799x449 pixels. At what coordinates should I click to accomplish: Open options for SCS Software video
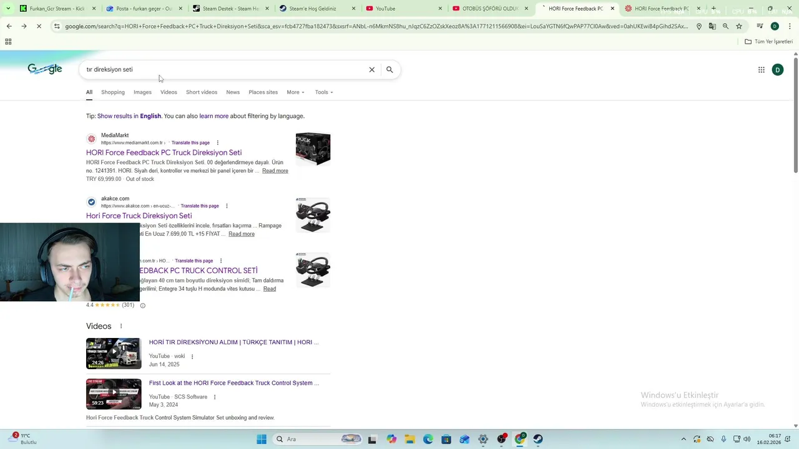point(215,397)
